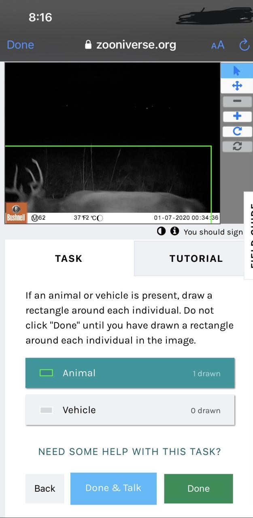
Task: Click the Done & Talk button
Action: [x=113, y=488]
